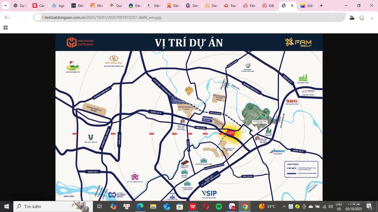Open Opera browser from the taskbar
The image size is (378, 212).
(206, 206)
